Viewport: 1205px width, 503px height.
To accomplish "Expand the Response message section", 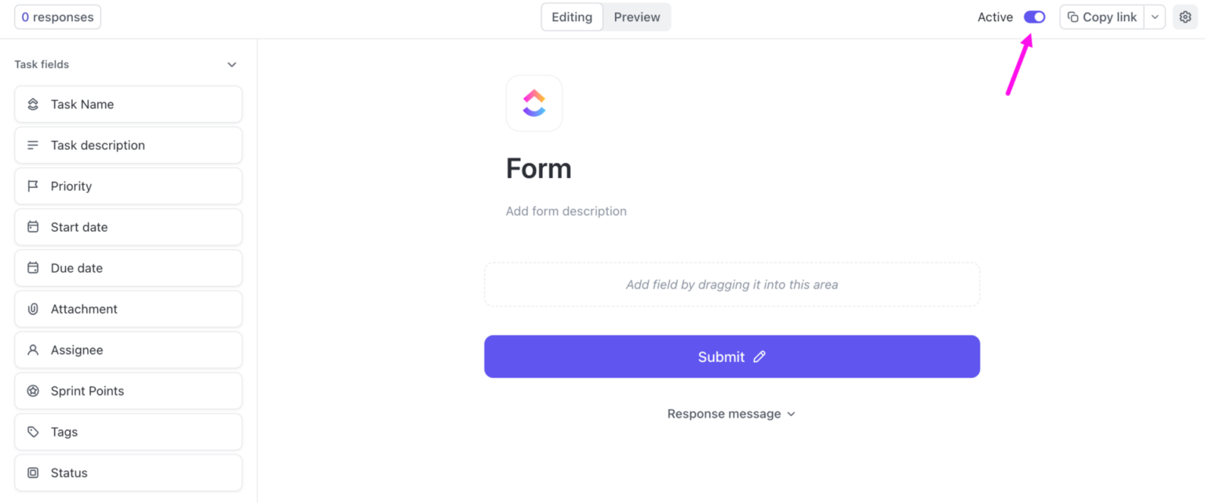I will point(791,414).
